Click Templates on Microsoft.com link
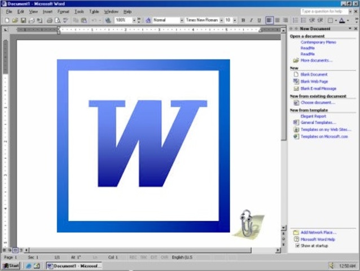Image resolution: width=360 pixels, height=271 pixels. tap(324, 137)
